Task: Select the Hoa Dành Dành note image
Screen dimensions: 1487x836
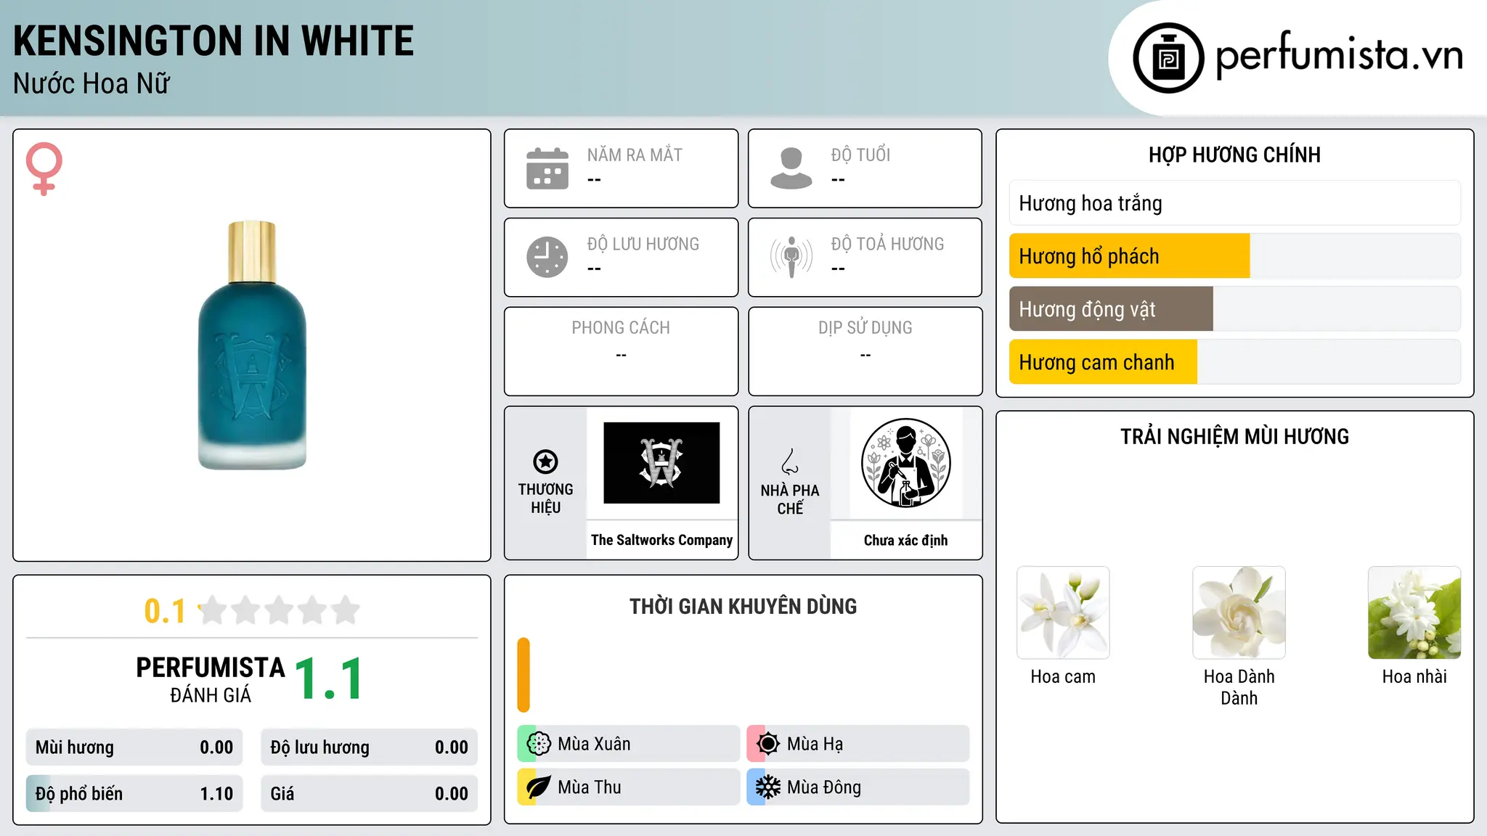Action: pyautogui.click(x=1239, y=612)
